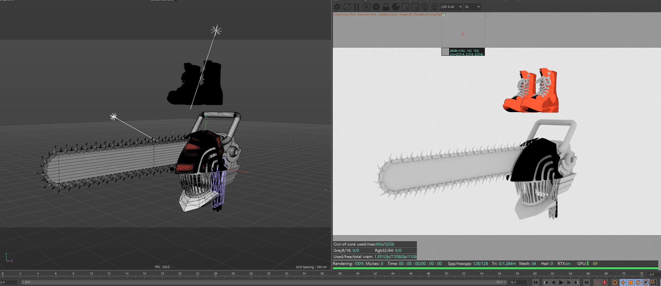Image resolution: width=661 pixels, height=286 pixels.
Task: Toggle the red autokeying icon
Action: (x=605, y=282)
